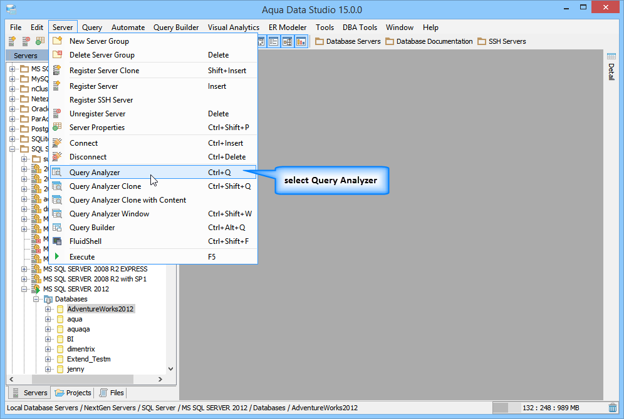The height and width of the screenshot is (419, 624).
Task: Select Query Analyzer from the Server menu
Action: point(153,173)
